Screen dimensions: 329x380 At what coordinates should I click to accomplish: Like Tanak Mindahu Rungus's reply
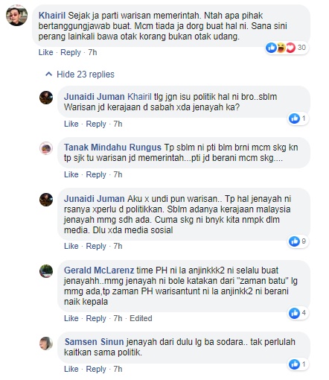pyautogui.click(x=71, y=174)
